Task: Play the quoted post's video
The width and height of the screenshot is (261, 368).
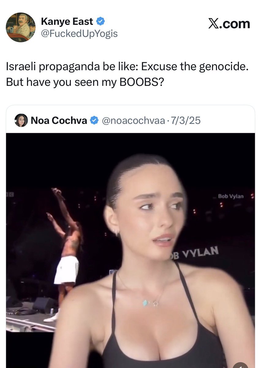Action: tap(130, 250)
